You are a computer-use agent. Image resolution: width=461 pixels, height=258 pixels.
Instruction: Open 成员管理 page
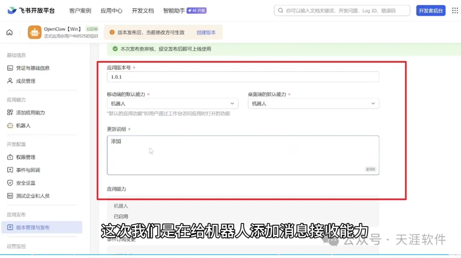[x=26, y=81]
